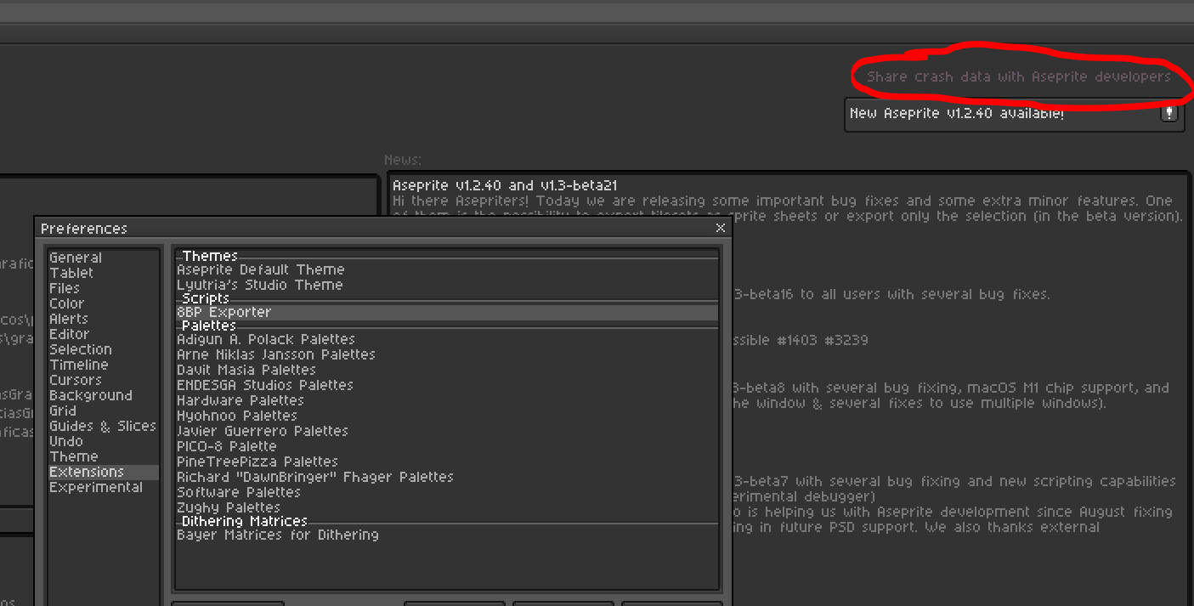
Task: Select Davit Masia Palettes entry
Action: point(447,370)
